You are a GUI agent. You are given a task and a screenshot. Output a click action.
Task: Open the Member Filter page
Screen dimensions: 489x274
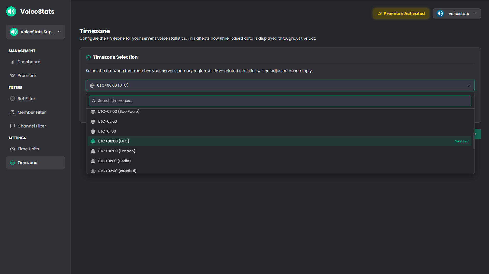pyautogui.click(x=32, y=112)
